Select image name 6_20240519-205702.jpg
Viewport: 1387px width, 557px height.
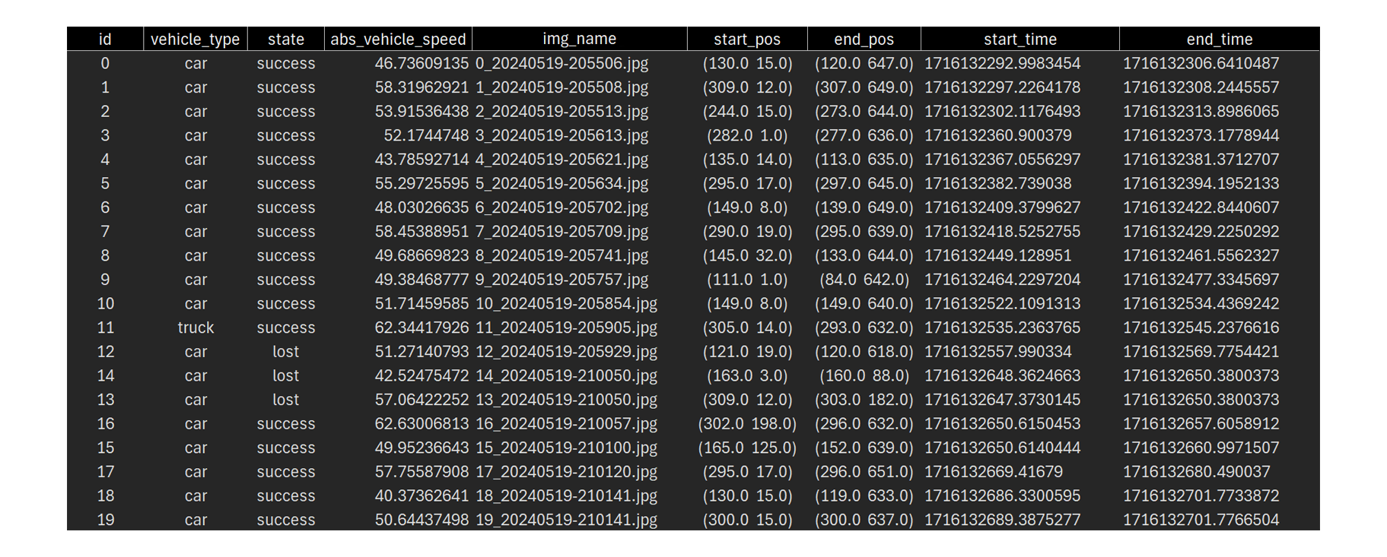[x=562, y=207]
